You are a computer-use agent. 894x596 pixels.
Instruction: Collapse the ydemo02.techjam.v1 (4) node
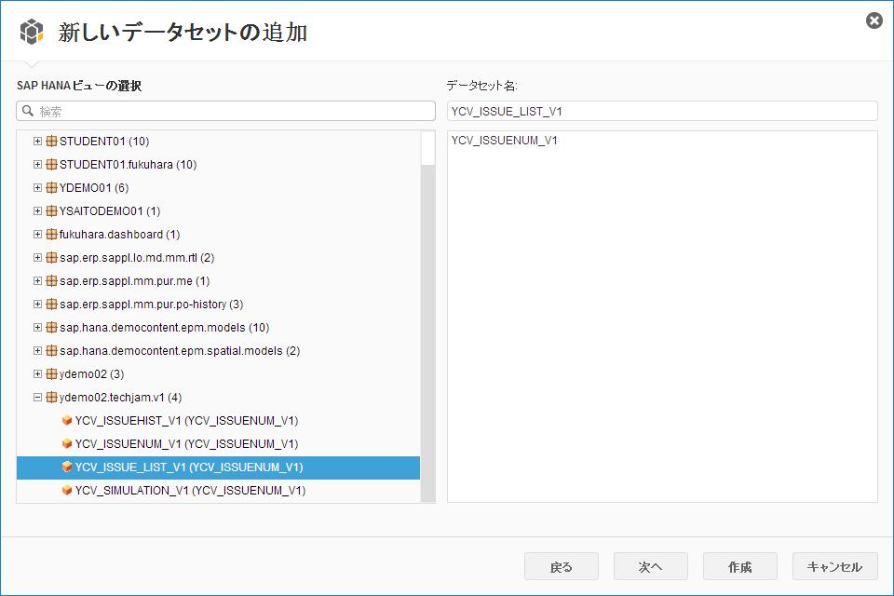point(37,398)
